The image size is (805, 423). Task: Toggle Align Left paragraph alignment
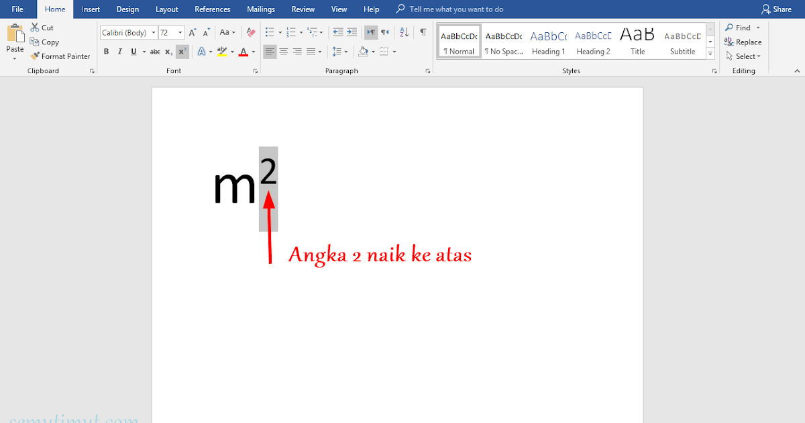coord(270,52)
